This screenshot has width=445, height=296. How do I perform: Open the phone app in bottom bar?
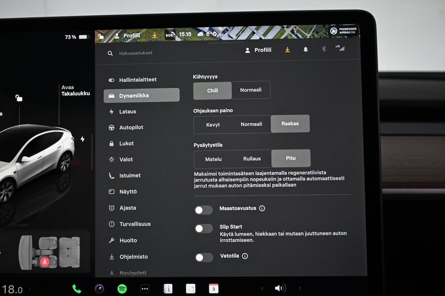pyautogui.click(x=77, y=289)
